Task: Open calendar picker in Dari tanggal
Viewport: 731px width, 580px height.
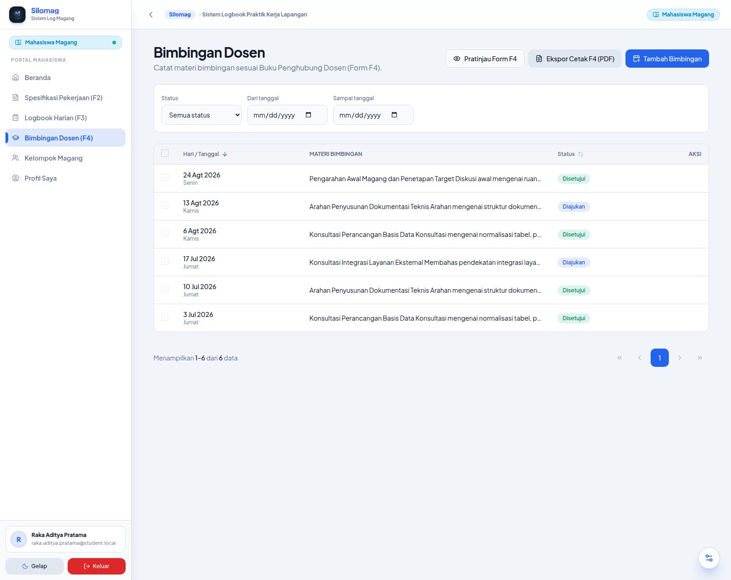Action: point(308,115)
